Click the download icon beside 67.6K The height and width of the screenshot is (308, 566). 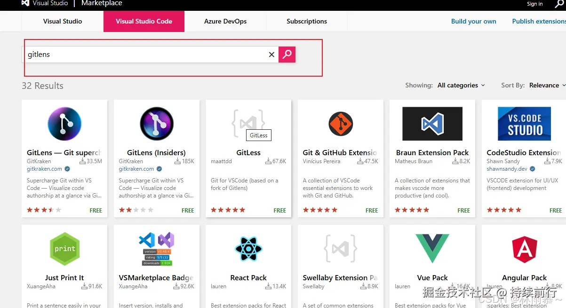point(268,161)
